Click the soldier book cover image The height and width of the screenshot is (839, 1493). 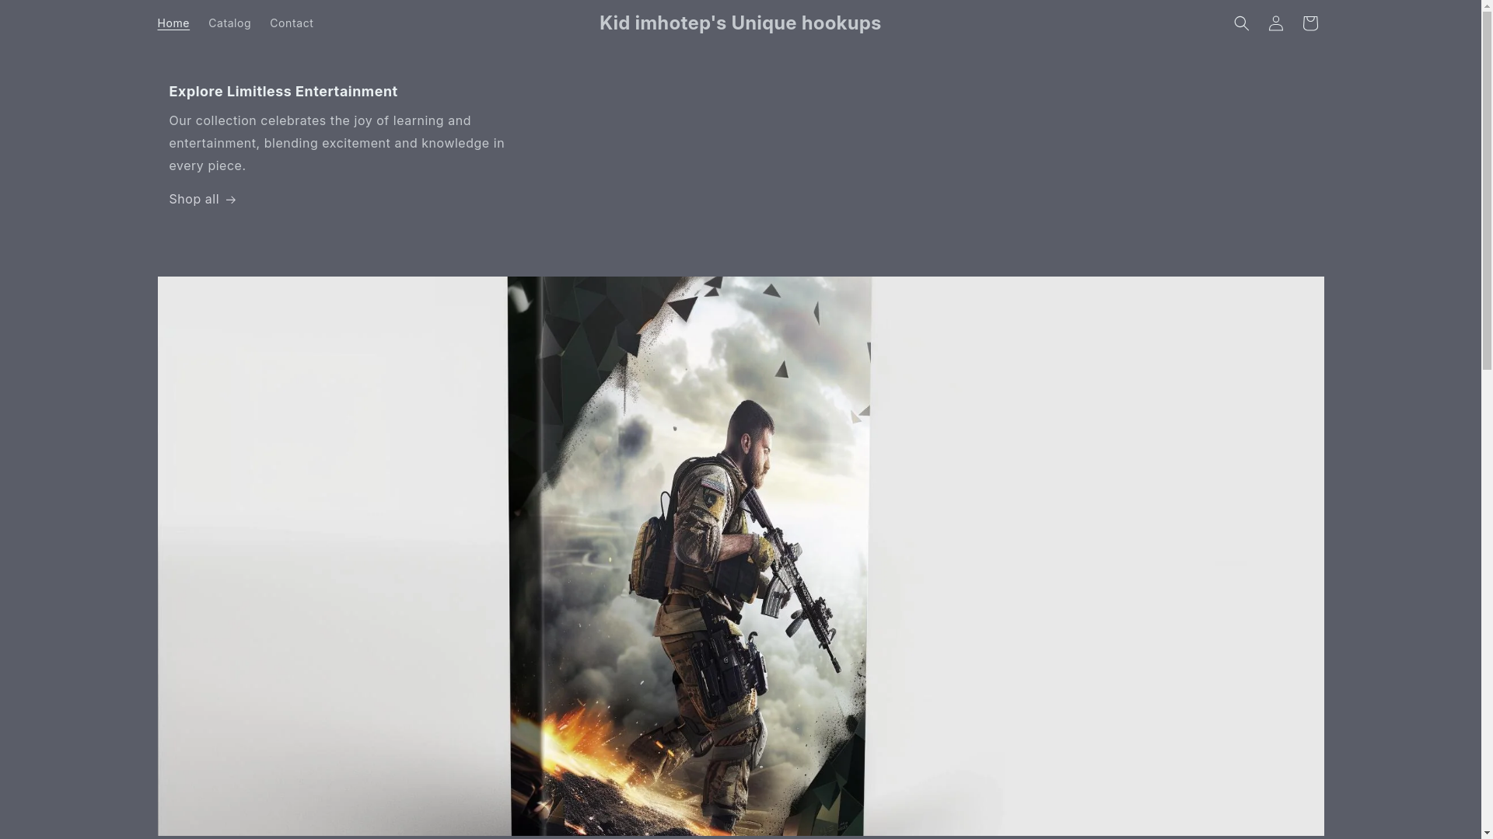click(740, 556)
